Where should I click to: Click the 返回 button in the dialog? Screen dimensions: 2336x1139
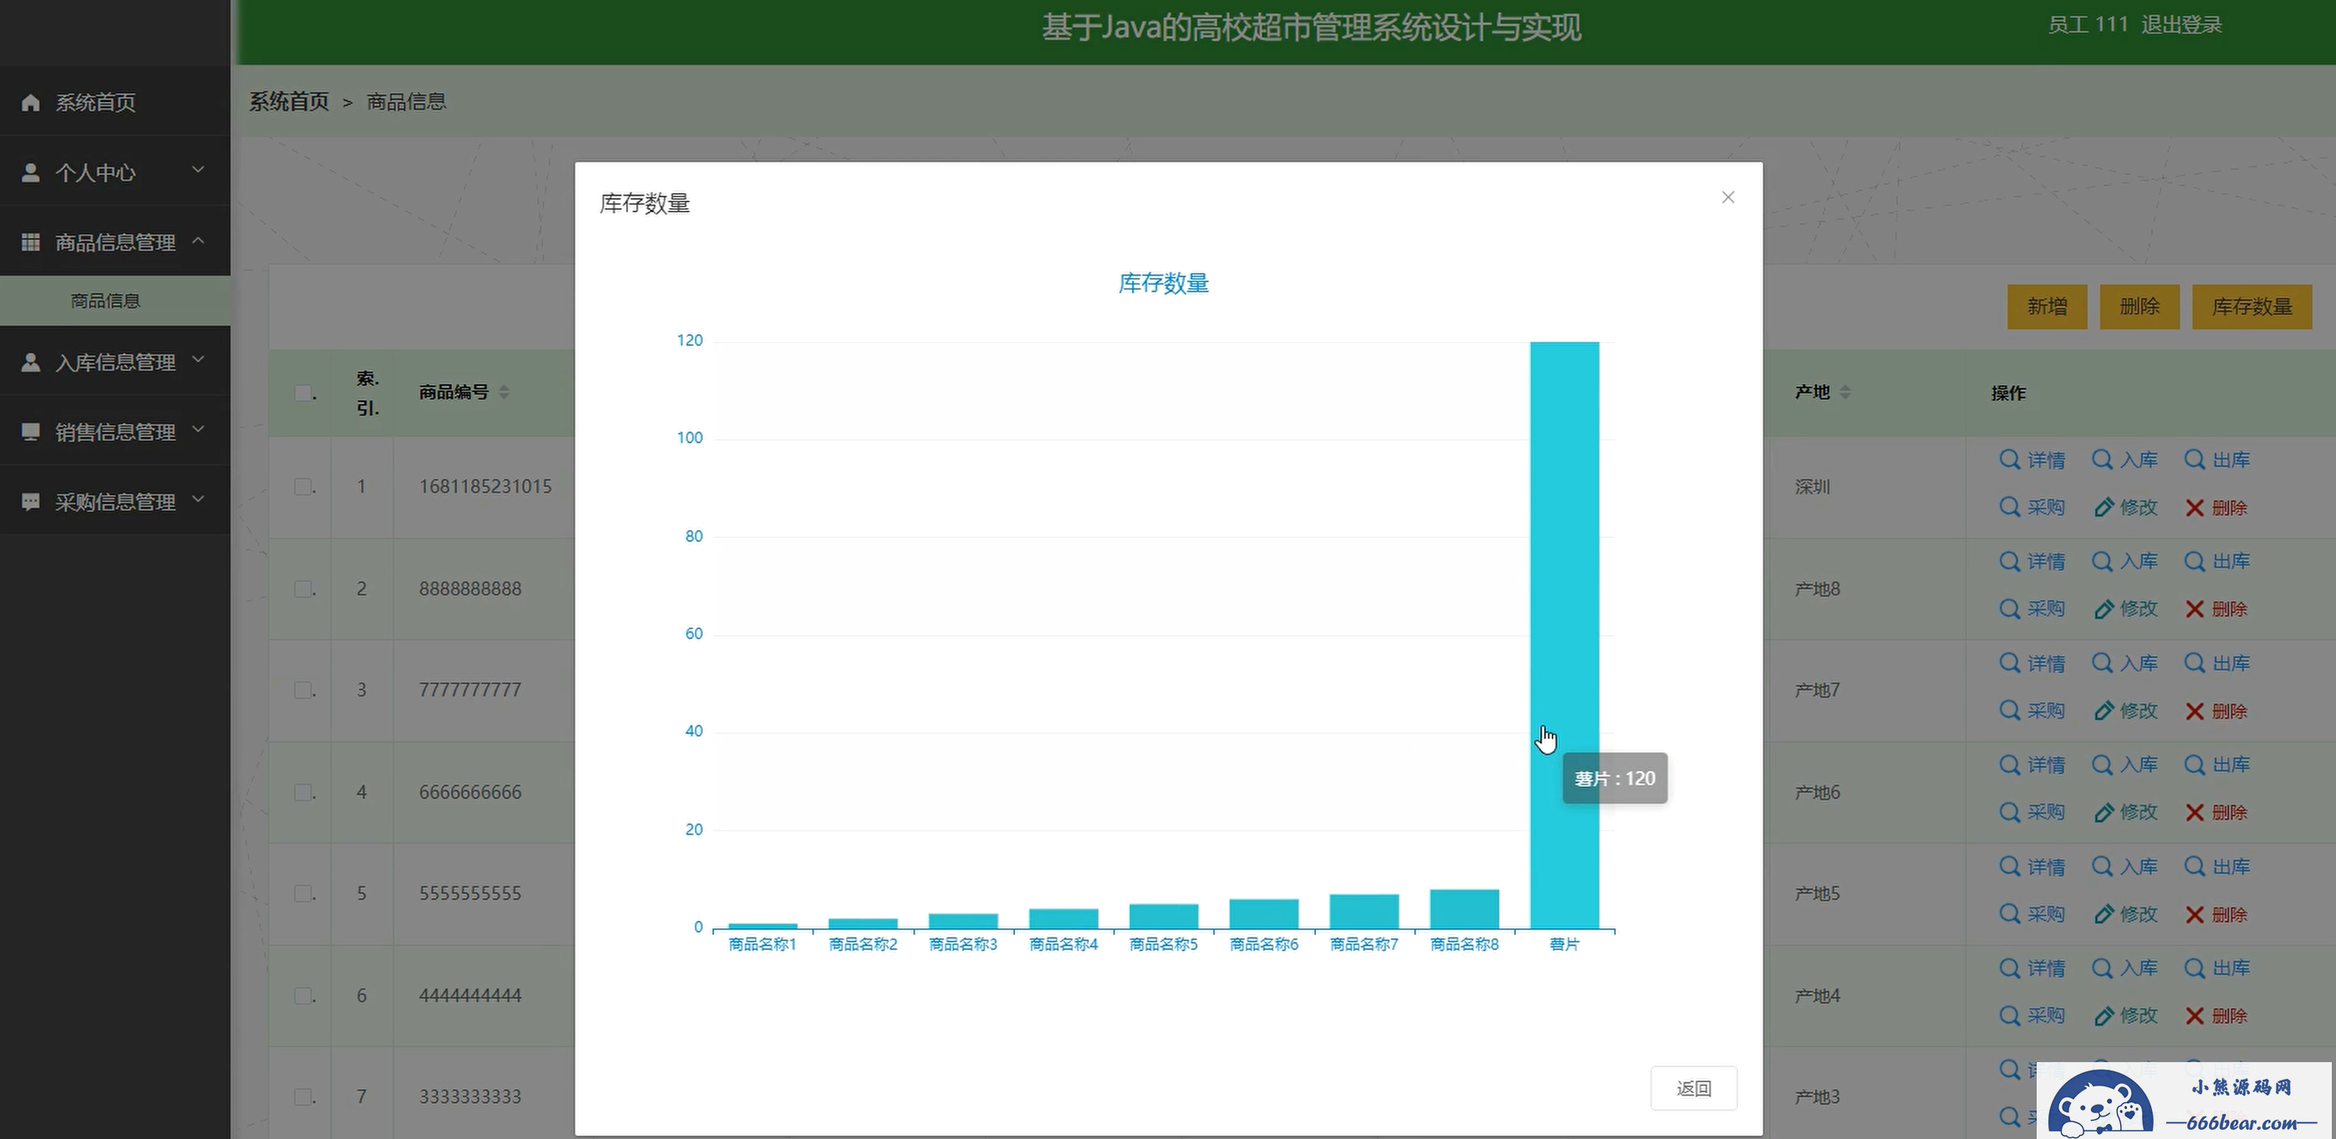tap(1693, 1087)
